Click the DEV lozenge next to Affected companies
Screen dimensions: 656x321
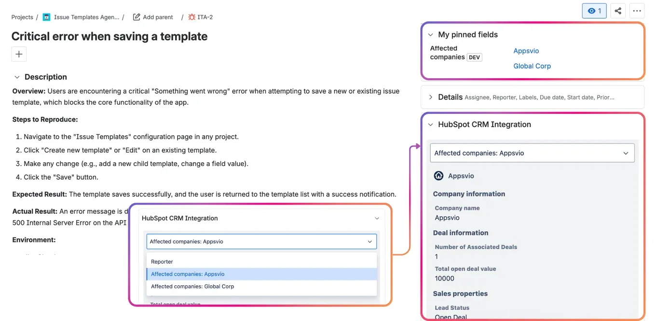pyautogui.click(x=474, y=57)
